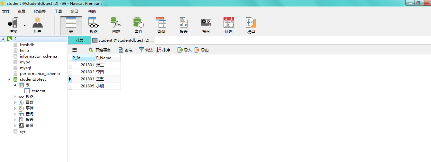Click the 排序 sort button

(x=163, y=50)
